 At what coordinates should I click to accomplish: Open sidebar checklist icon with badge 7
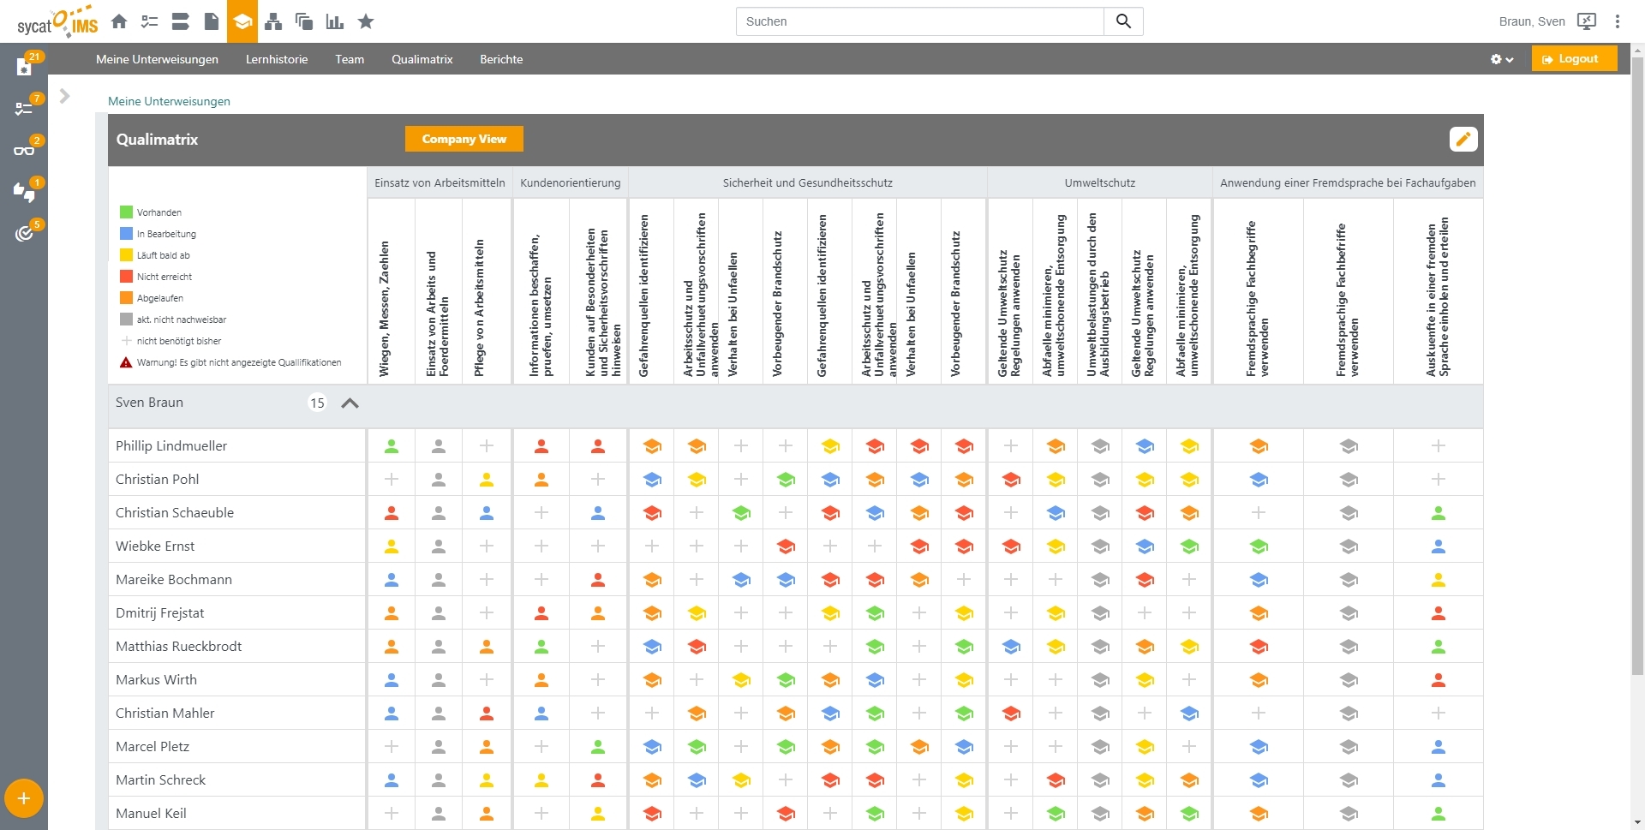[x=24, y=109]
